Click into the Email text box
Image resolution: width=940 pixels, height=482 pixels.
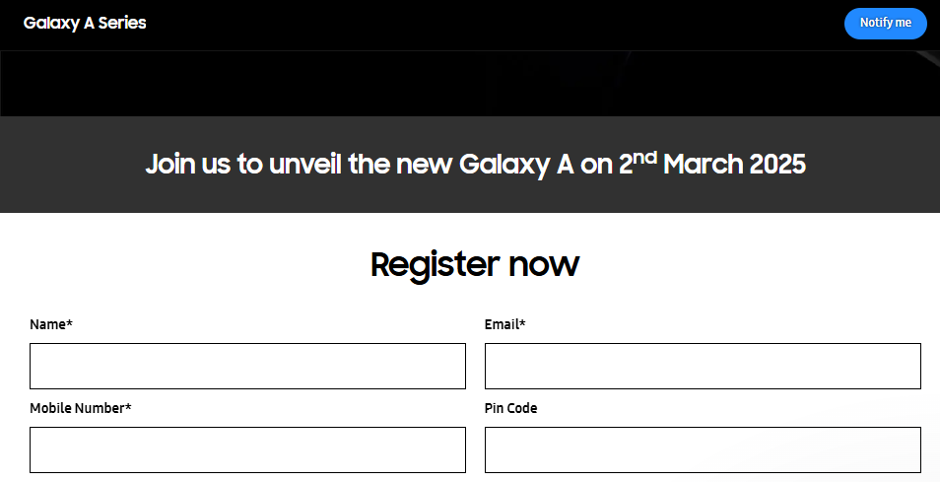coord(703,366)
